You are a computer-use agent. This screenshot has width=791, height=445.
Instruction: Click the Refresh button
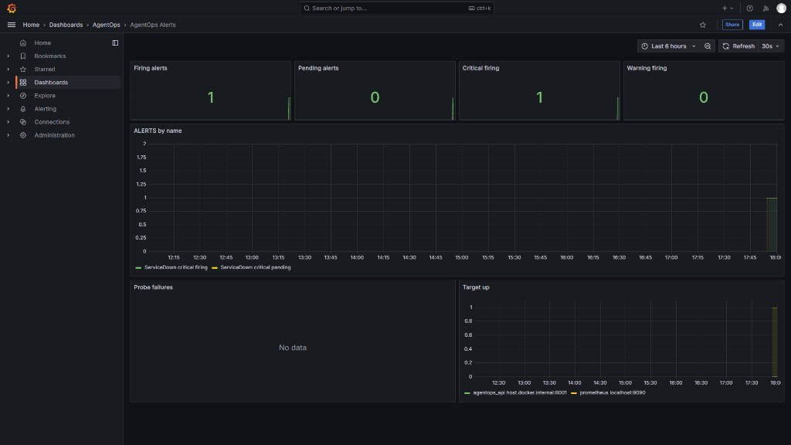click(738, 46)
